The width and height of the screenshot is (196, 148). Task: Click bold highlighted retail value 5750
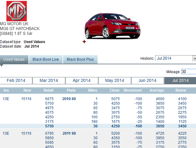pyautogui.click(x=49, y=126)
